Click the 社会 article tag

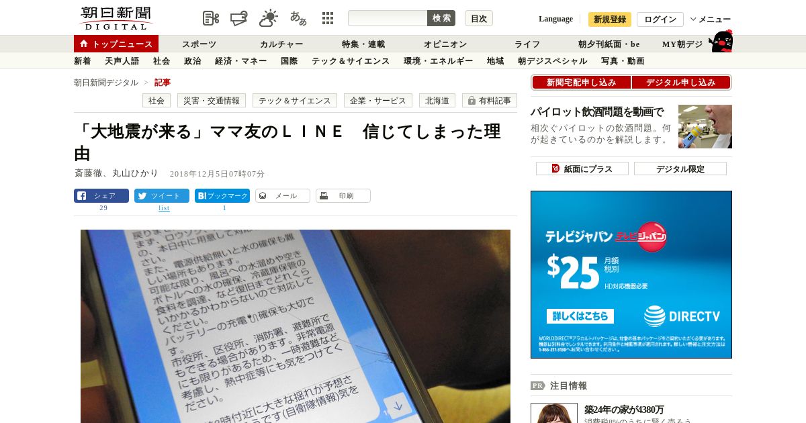156,101
